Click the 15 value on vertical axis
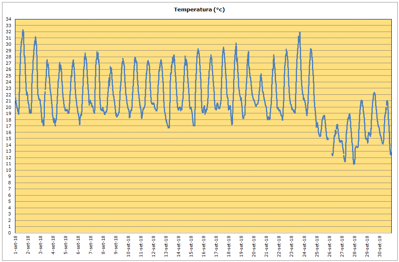This screenshot has height=262, width=399. point(8,138)
